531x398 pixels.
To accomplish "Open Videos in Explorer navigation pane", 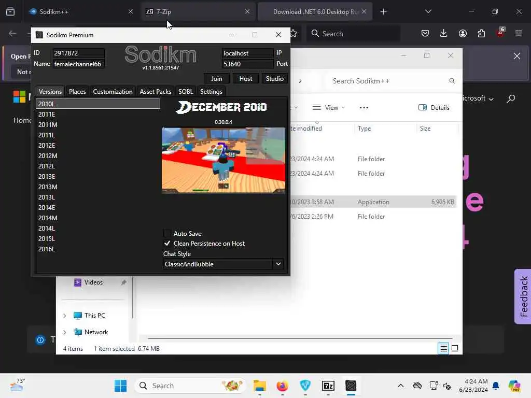I will point(93,282).
